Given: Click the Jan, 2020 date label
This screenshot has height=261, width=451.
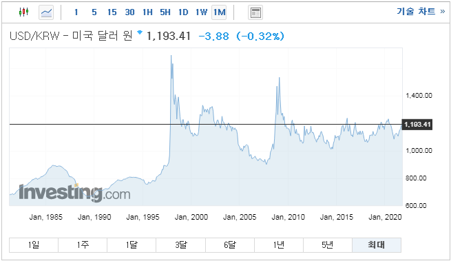Looking at the screenshot, I should 385,217.
